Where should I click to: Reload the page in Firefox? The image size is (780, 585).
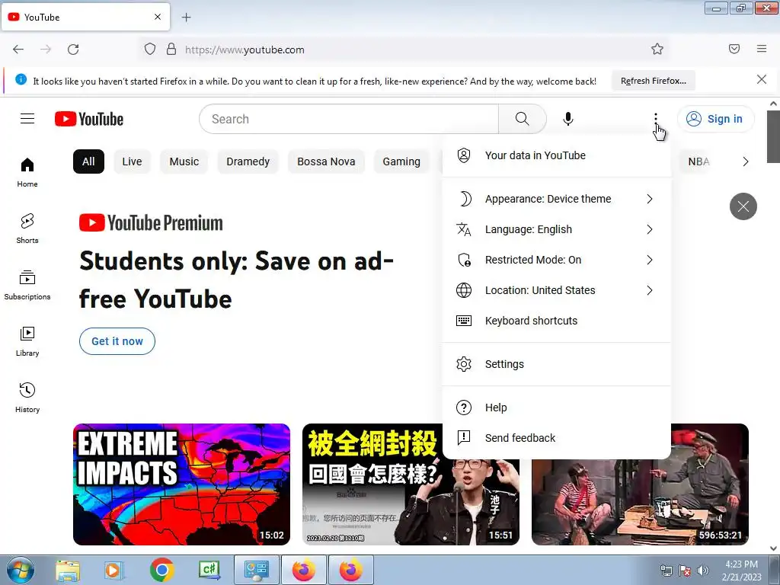click(x=73, y=50)
